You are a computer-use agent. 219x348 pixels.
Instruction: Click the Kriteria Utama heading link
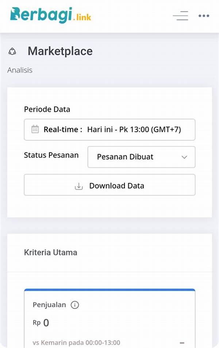coord(50,252)
